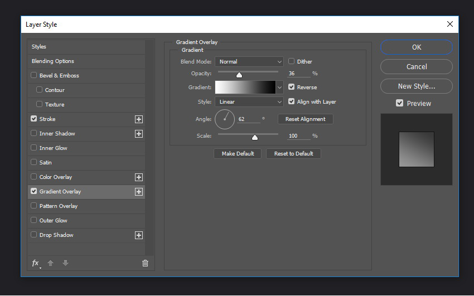The height and width of the screenshot is (296, 474).
Task: Open the fx effects menu icon
Action: [x=36, y=263]
